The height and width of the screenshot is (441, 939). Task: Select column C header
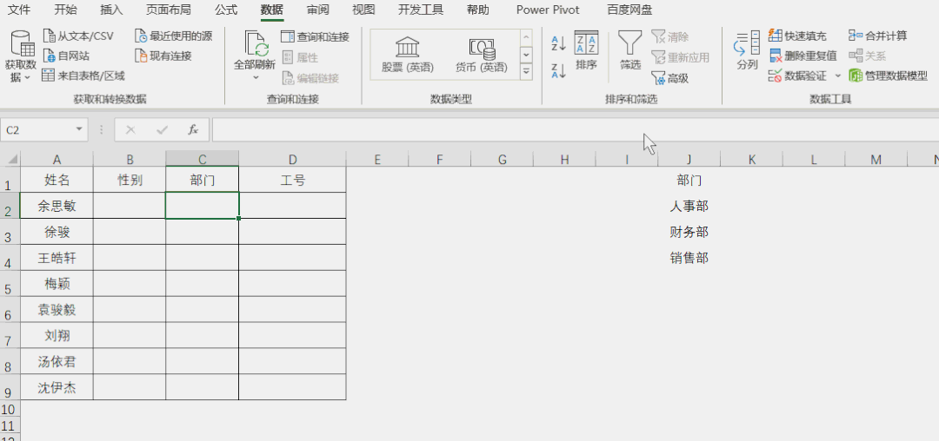(203, 159)
